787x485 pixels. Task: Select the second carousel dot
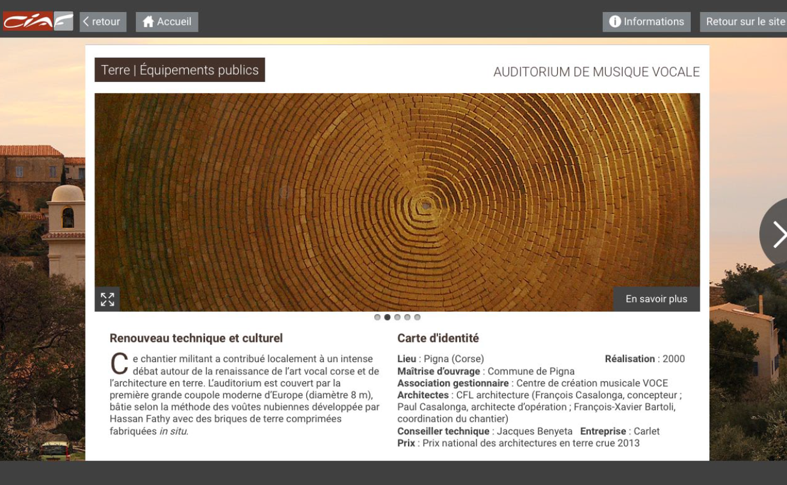click(387, 317)
